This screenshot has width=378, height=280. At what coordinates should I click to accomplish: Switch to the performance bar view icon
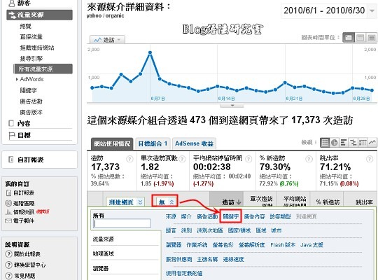(344, 143)
